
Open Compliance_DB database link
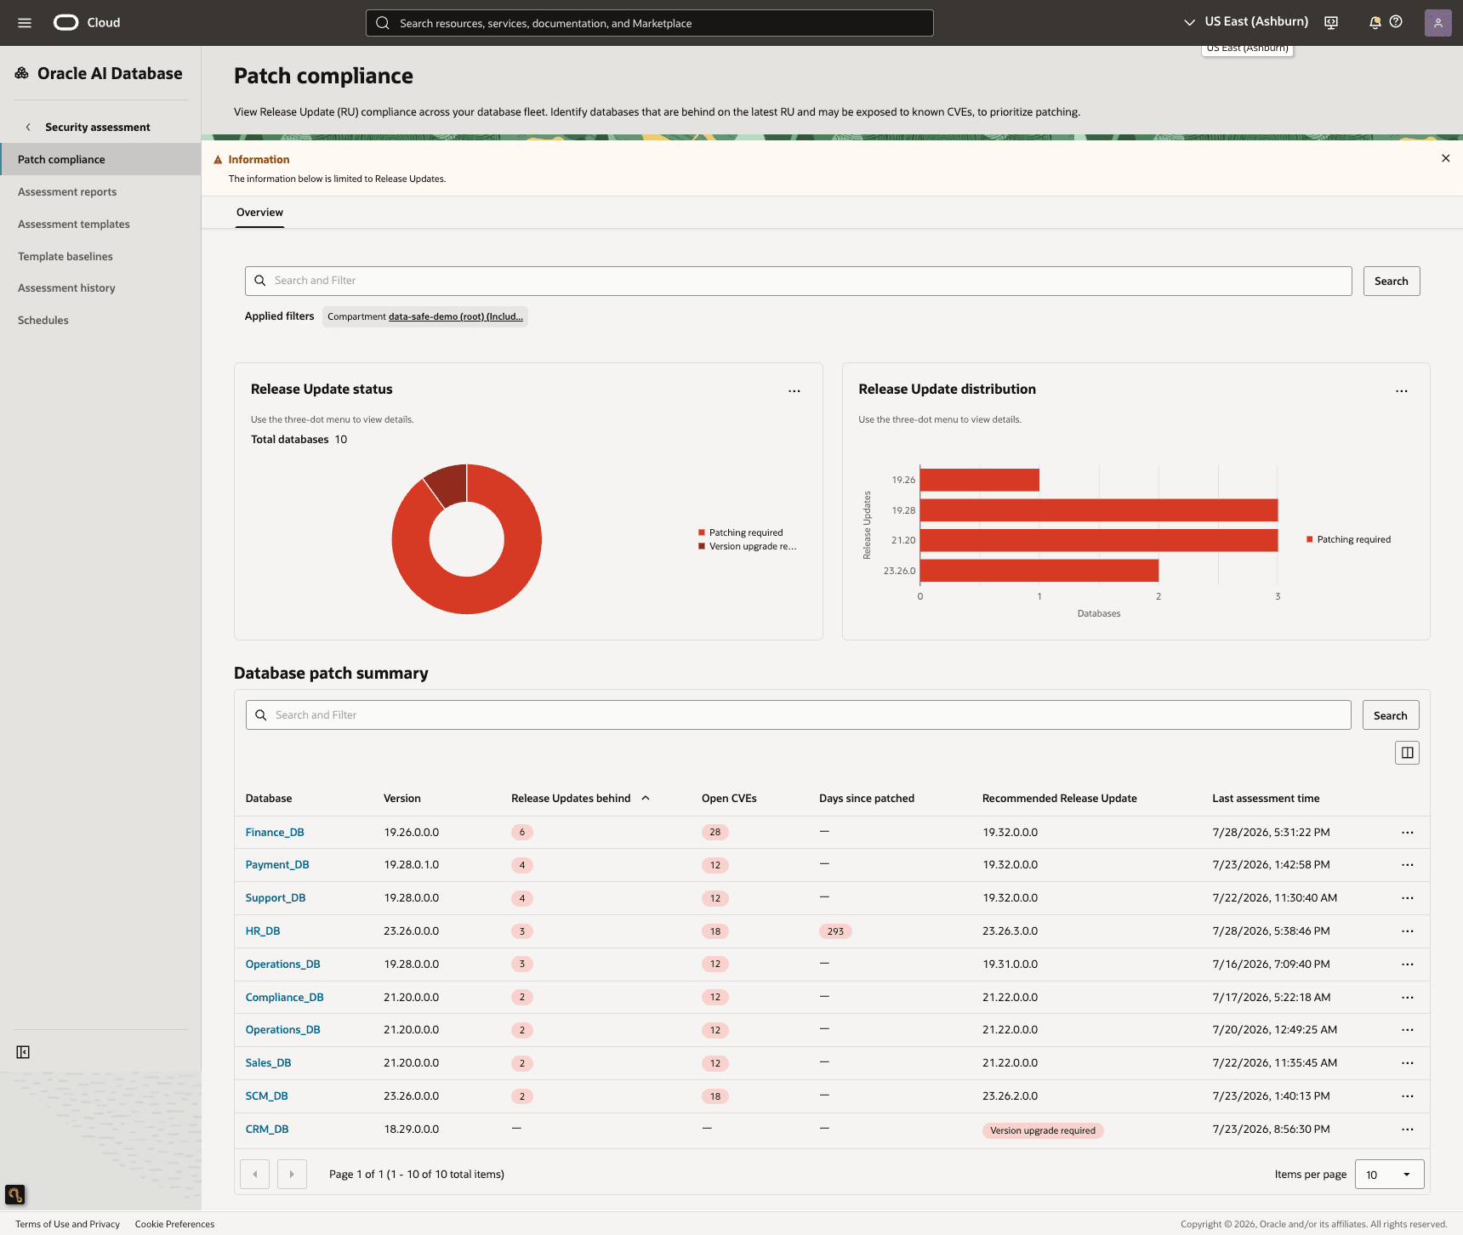(x=285, y=998)
